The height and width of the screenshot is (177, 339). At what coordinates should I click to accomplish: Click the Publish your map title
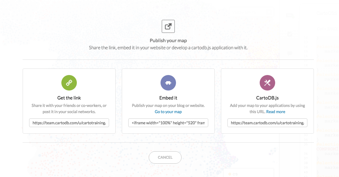click(168, 41)
